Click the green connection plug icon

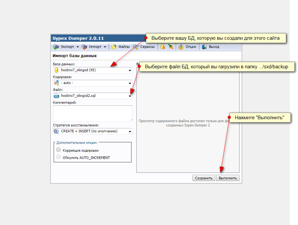tap(171, 47)
